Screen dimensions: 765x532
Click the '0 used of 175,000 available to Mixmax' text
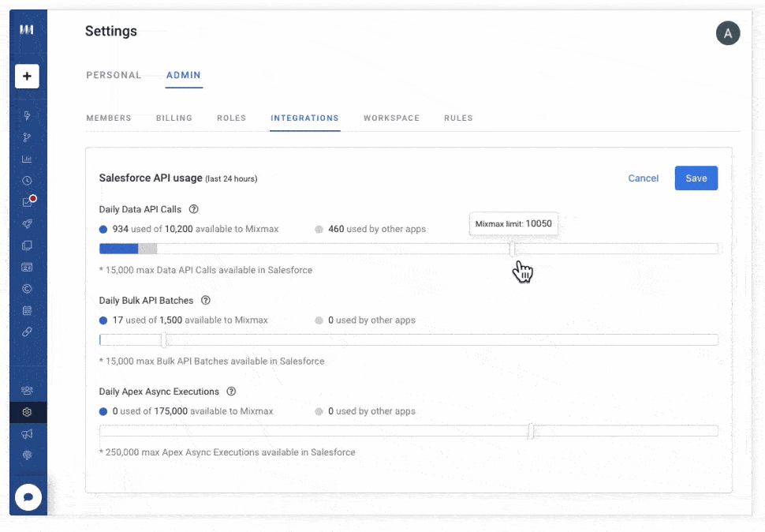(x=192, y=411)
